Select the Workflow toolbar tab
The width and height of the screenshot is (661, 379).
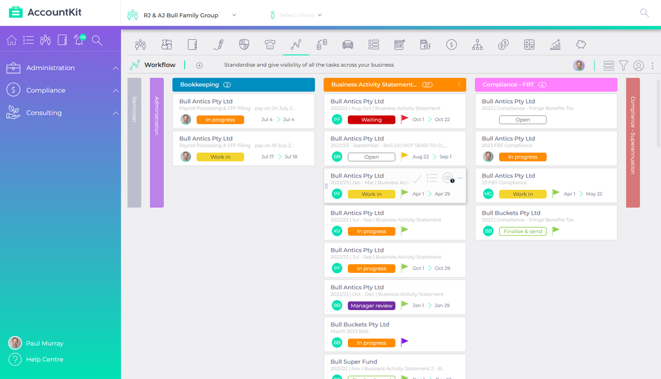pos(296,45)
